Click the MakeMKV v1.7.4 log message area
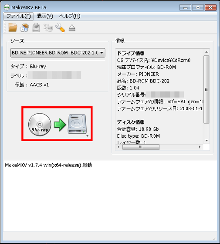This screenshot has width=220, height=244. pyautogui.click(x=48, y=165)
